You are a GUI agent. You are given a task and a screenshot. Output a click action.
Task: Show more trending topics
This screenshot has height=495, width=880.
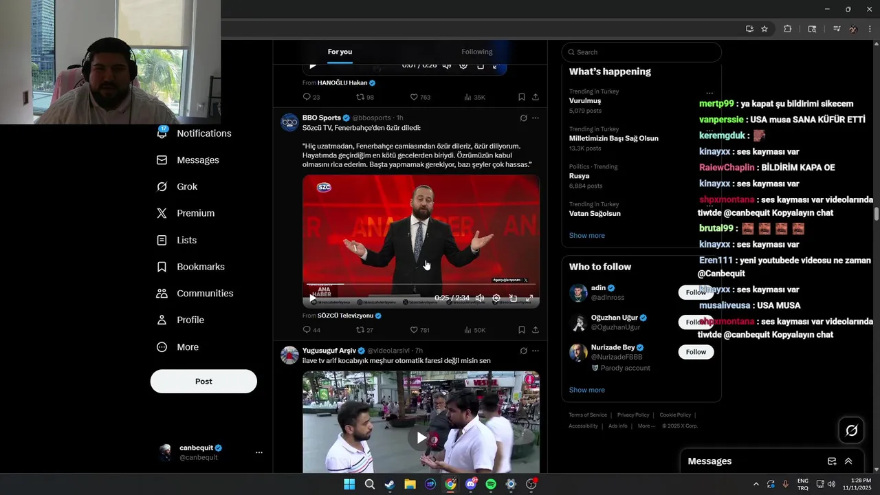click(x=587, y=236)
